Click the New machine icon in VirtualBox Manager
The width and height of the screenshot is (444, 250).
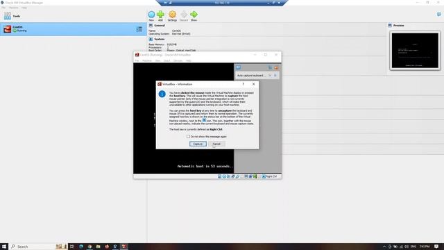tap(151, 15)
